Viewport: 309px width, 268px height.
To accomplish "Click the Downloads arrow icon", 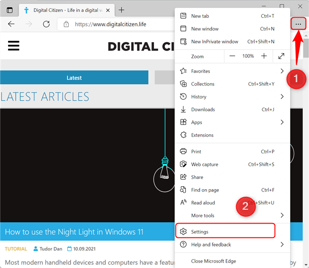I will click(x=183, y=109).
